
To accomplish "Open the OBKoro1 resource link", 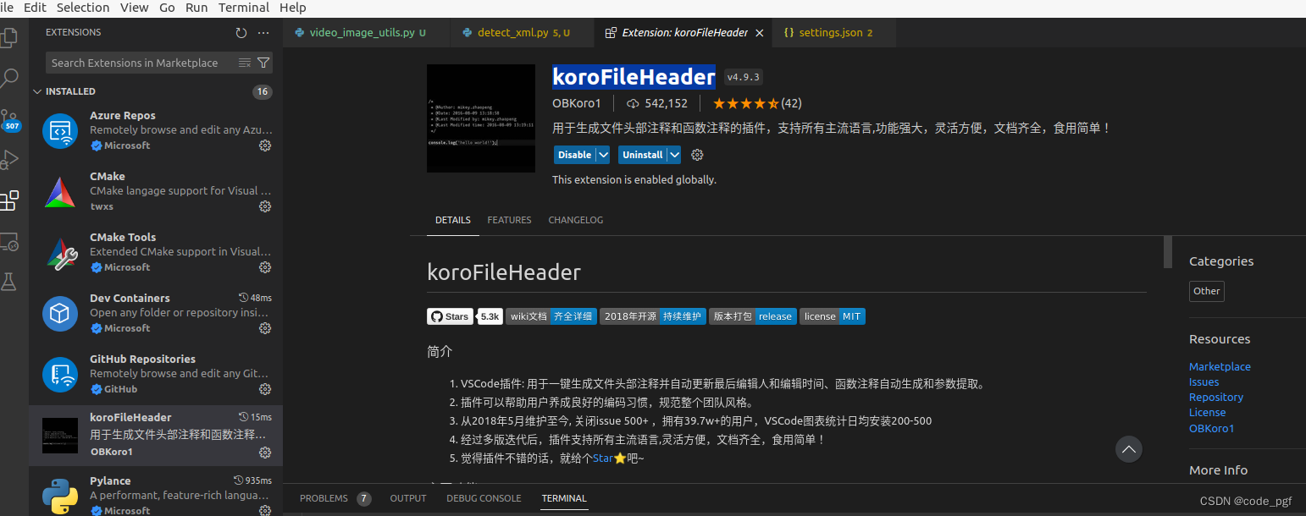I will point(1211,428).
